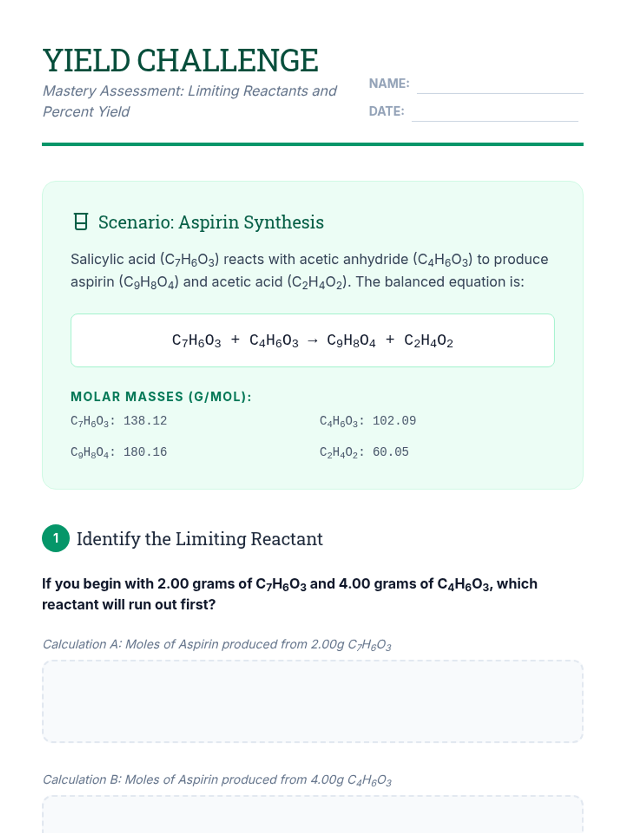This screenshot has height=833, width=625.
Task: Click the 180.16 aspirin molar mass
Action: [x=145, y=452]
